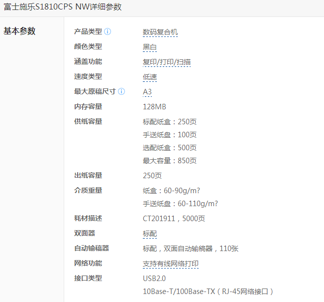Click the 出纸容量 label

(88, 175)
